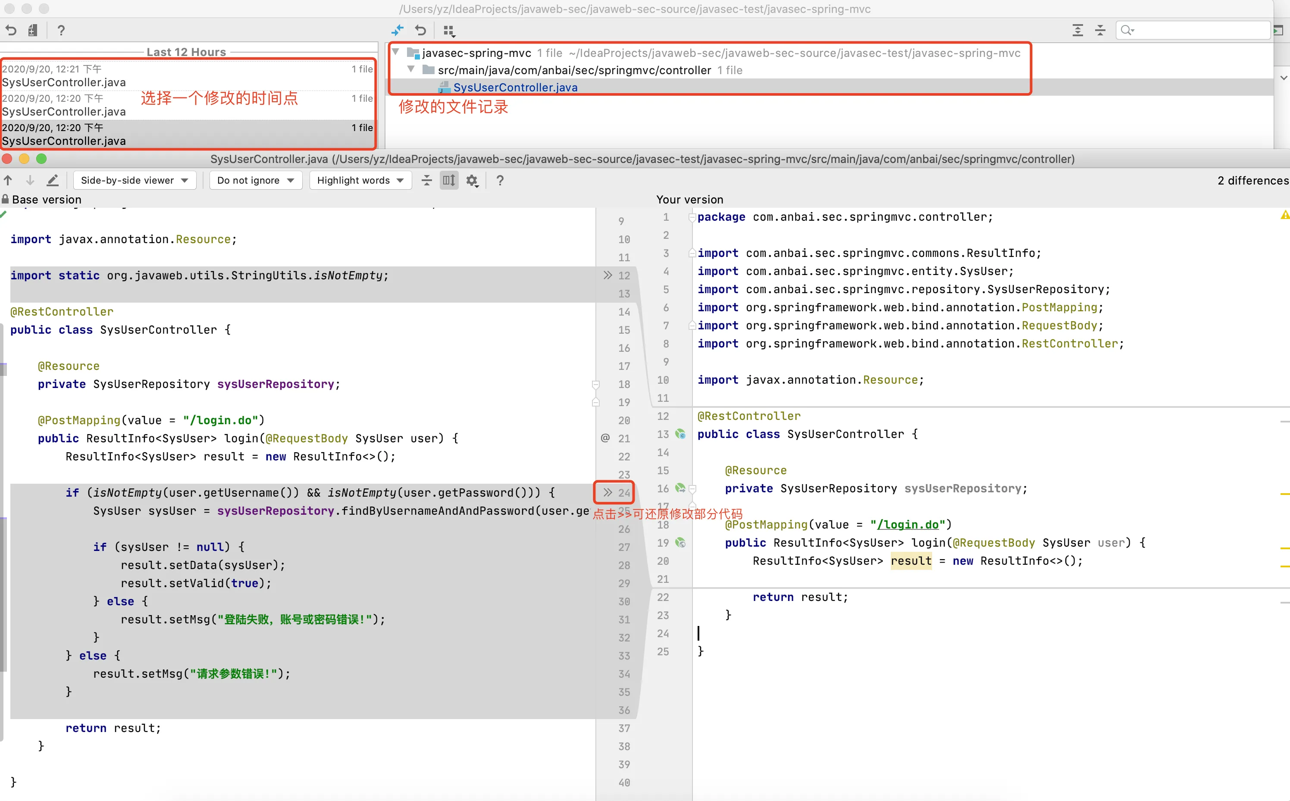Click the /login.do link in your version
This screenshot has height=801, width=1290.
click(908, 525)
